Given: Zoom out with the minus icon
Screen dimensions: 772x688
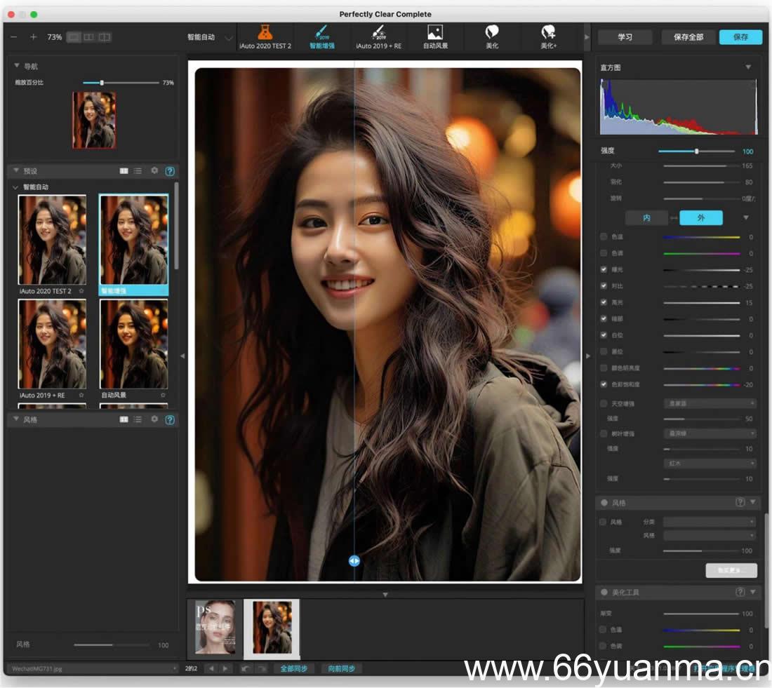Looking at the screenshot, I should [14, 37].
